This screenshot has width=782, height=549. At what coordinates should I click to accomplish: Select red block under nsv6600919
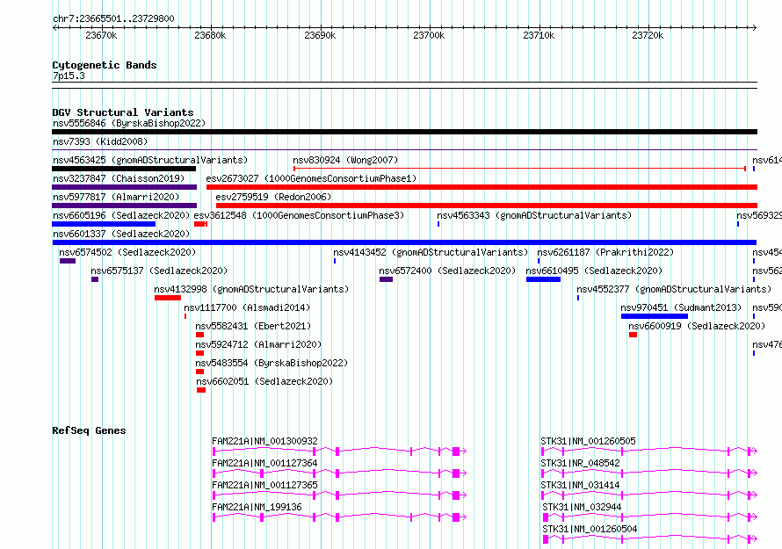click(x=633, y=335)
